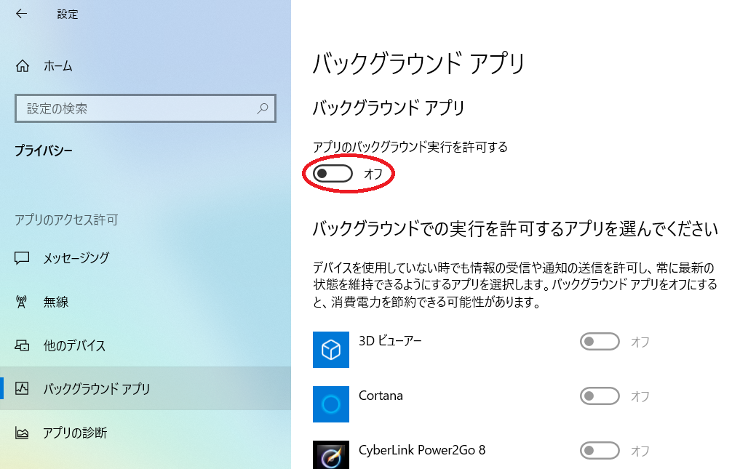The width and height of the screenshot is (740, 469).
Task: Open ホーム in the sidebar
Action: pos(146,66)
